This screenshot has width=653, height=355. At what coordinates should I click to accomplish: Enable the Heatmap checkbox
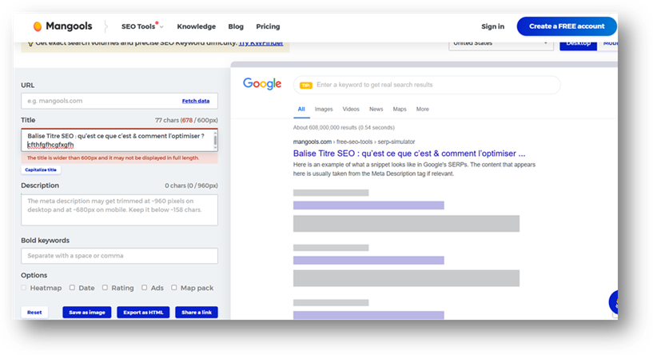click(24, 288)
